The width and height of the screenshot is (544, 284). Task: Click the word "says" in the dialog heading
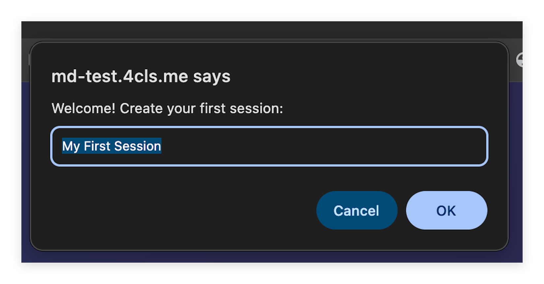[212, 76]
